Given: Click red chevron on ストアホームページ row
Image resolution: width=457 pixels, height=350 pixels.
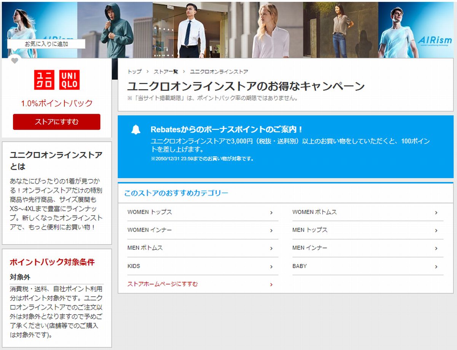Looking at the screenshot, I should 271,284.
